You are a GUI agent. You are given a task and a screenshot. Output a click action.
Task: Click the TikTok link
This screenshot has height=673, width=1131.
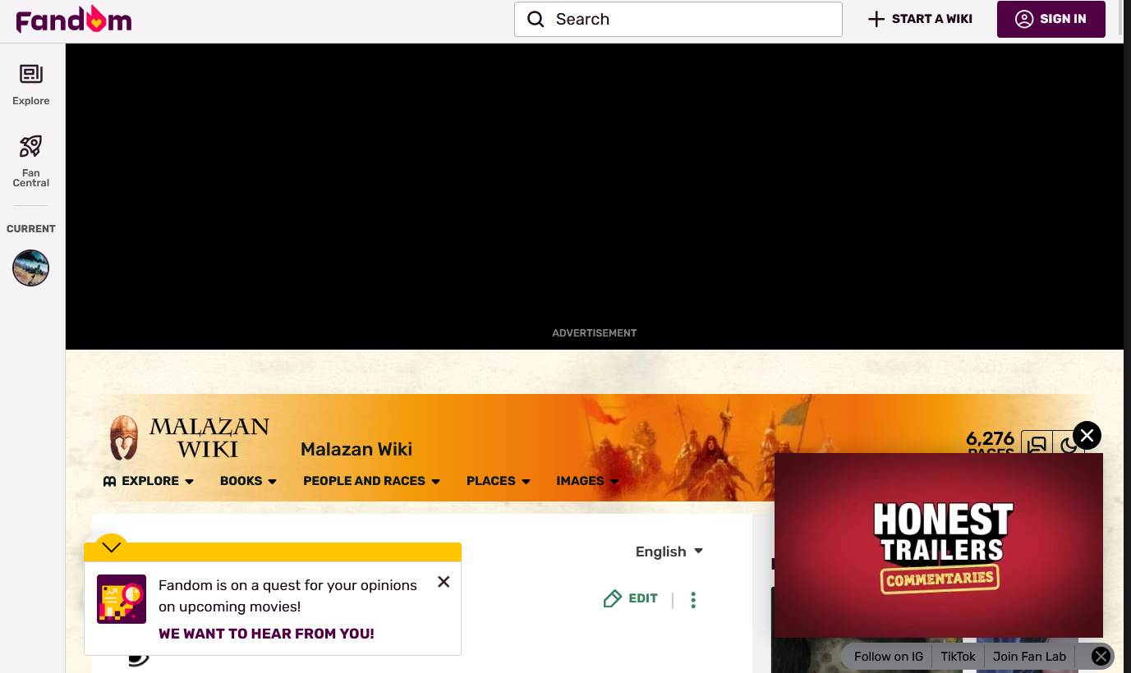958,657
